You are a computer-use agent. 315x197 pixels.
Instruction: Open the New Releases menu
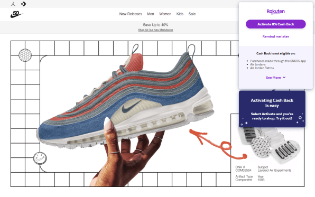[131, 14]
